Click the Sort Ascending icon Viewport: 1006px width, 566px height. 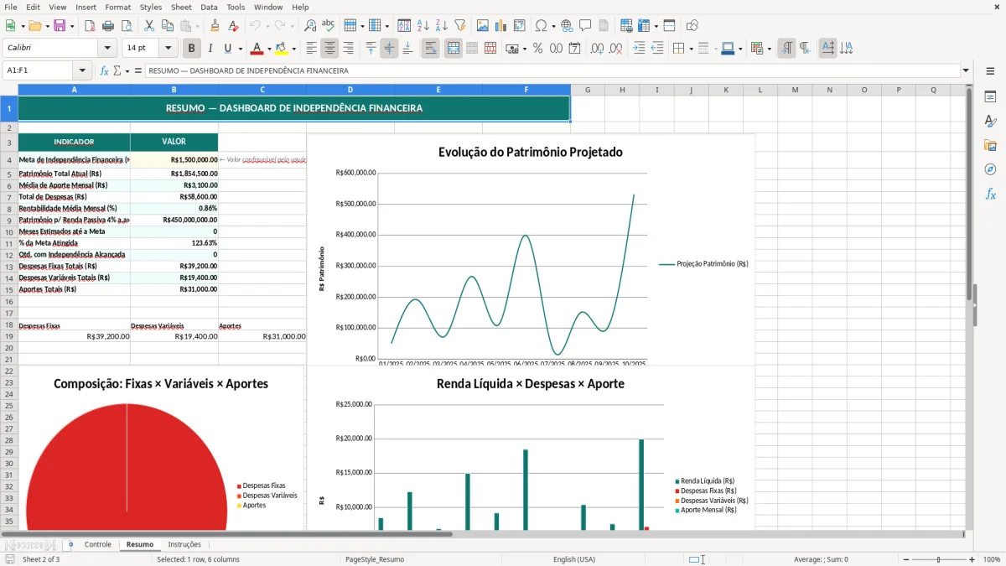423,26
